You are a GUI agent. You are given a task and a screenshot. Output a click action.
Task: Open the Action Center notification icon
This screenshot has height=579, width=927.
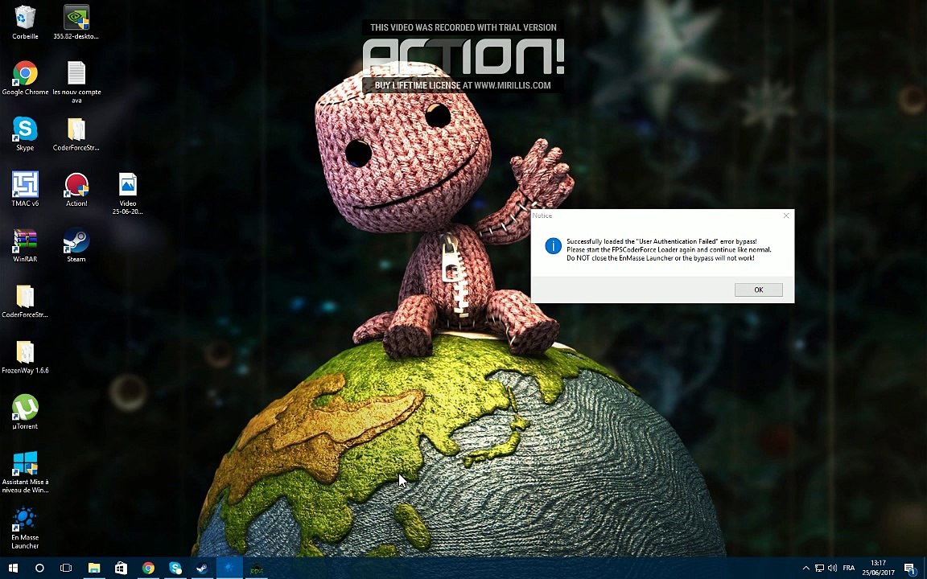coord(910,569)
